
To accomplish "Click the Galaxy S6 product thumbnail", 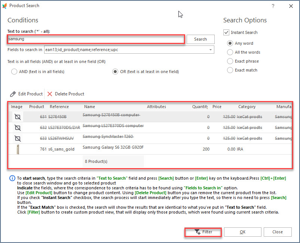I will pos(18,149).
